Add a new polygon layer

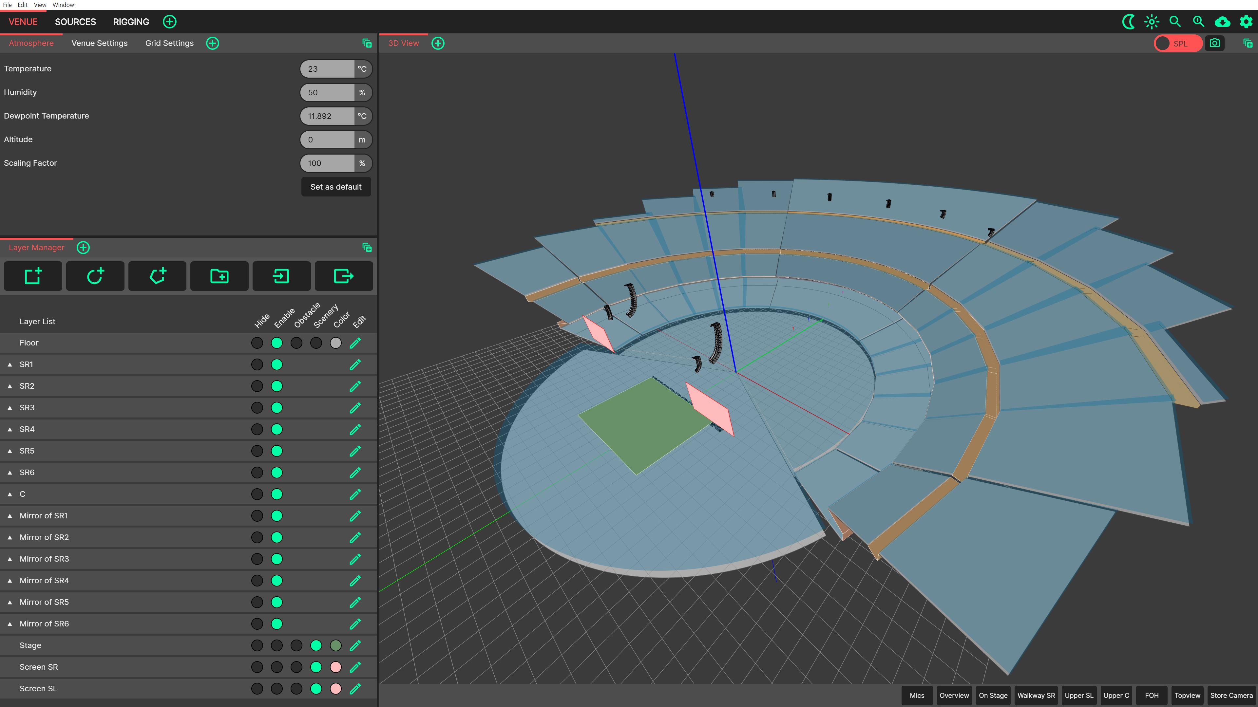click(157, 276)
